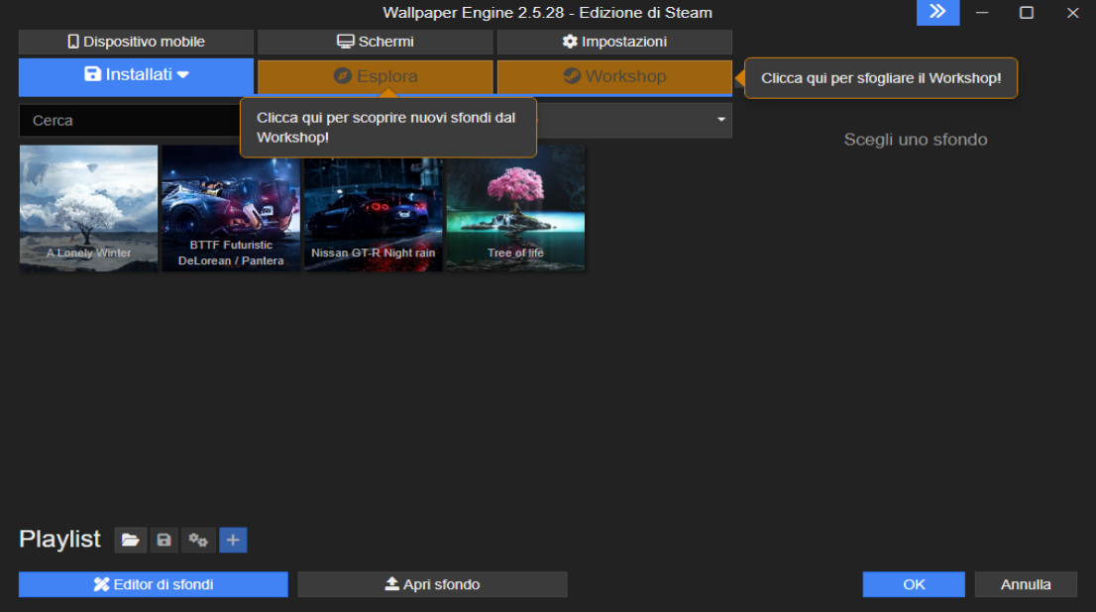This screenshot has height=612, width=1096.
Task: Switch to the Workshop tab
Action: 614,76
